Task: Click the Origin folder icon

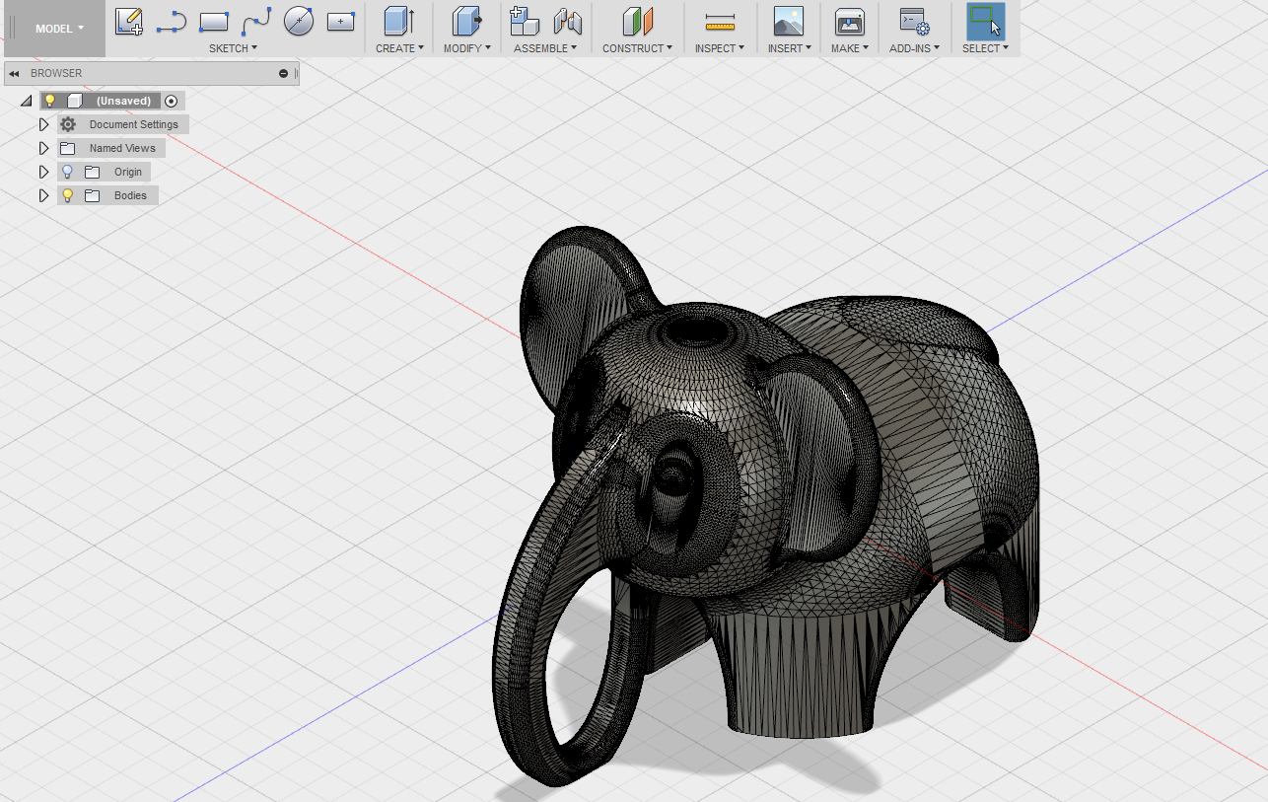Action: (x=93, y=172)
